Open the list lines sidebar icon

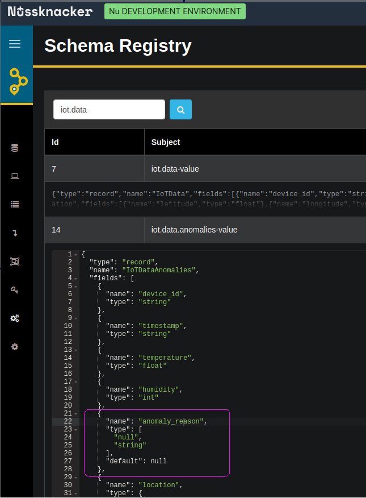click(15, 205)
